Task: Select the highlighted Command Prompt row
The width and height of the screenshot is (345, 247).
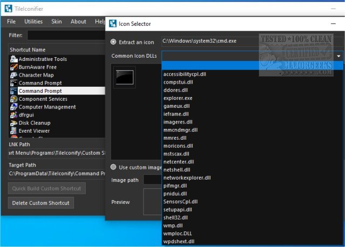Action: [x=57, y=91]
